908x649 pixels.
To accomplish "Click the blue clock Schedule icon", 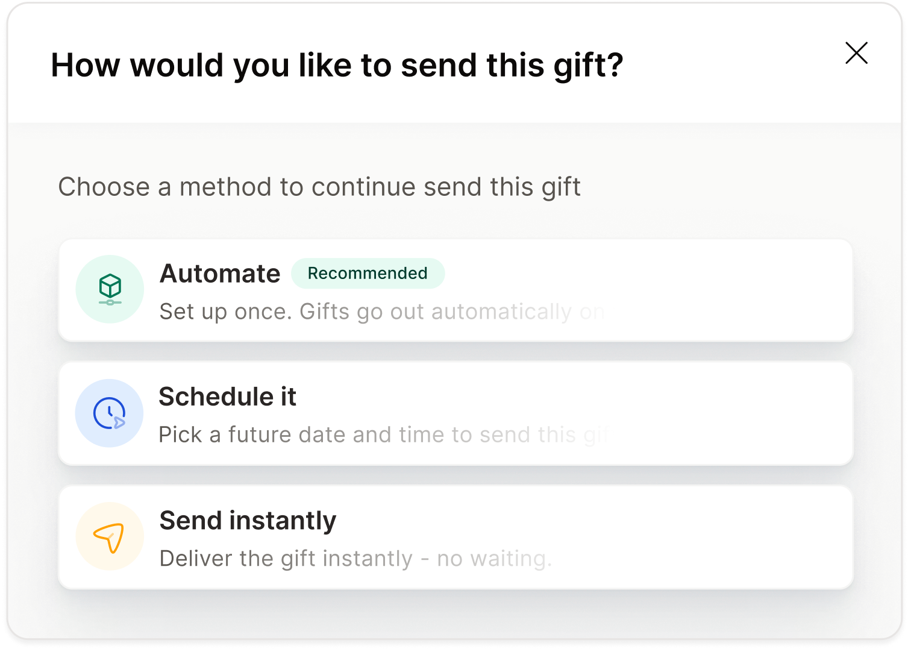I will click(x=109, y=413).
